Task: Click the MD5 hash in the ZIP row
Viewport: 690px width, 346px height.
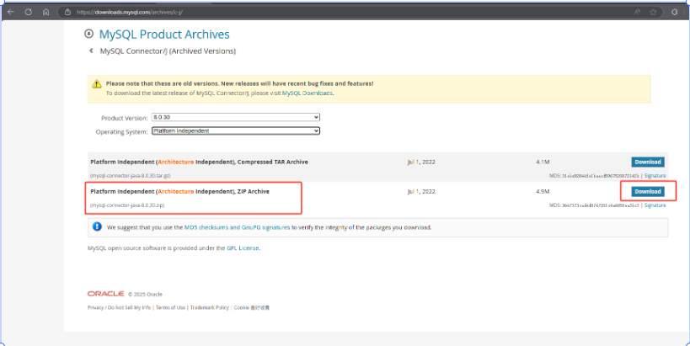Action: pos(600,205)
